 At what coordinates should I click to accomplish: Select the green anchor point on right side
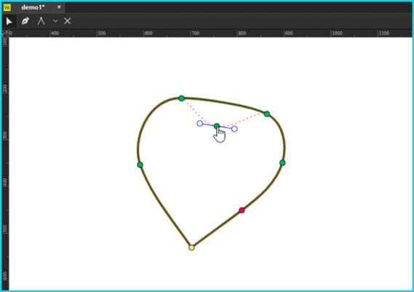pos(282,163)
